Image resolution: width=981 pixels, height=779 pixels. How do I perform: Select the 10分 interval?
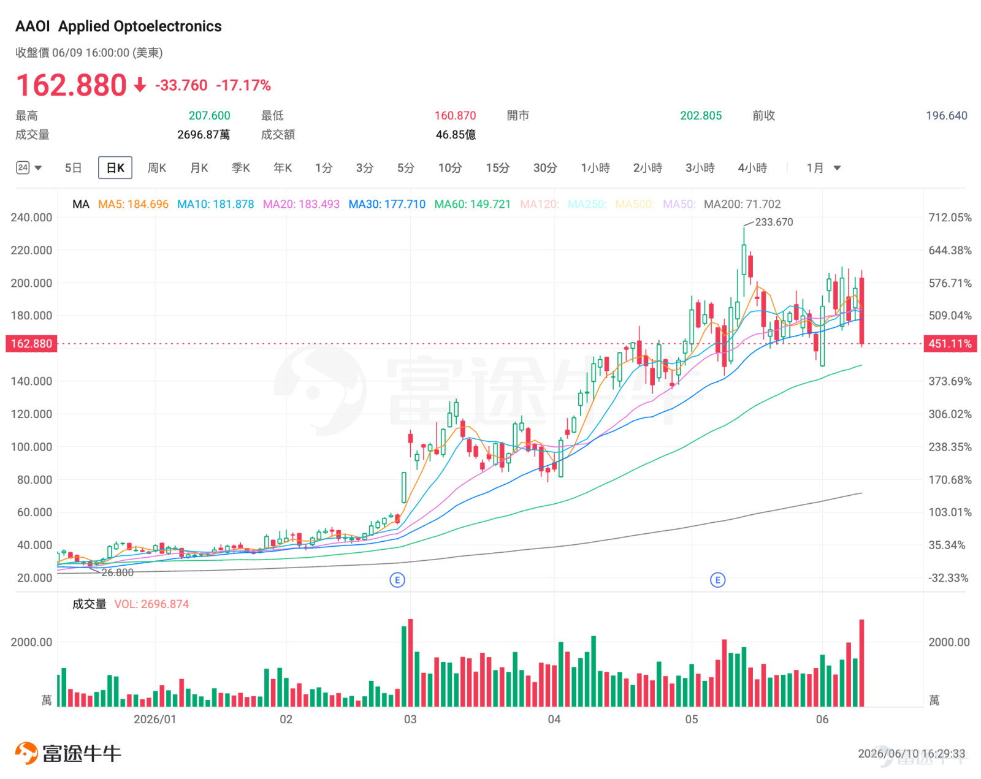tap(450, 168)
